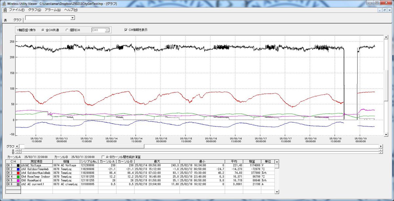Click the CH 1 black color swatch
Image resolution: width=394 pixels, height=201 pixels.
[x=18, y=166]
